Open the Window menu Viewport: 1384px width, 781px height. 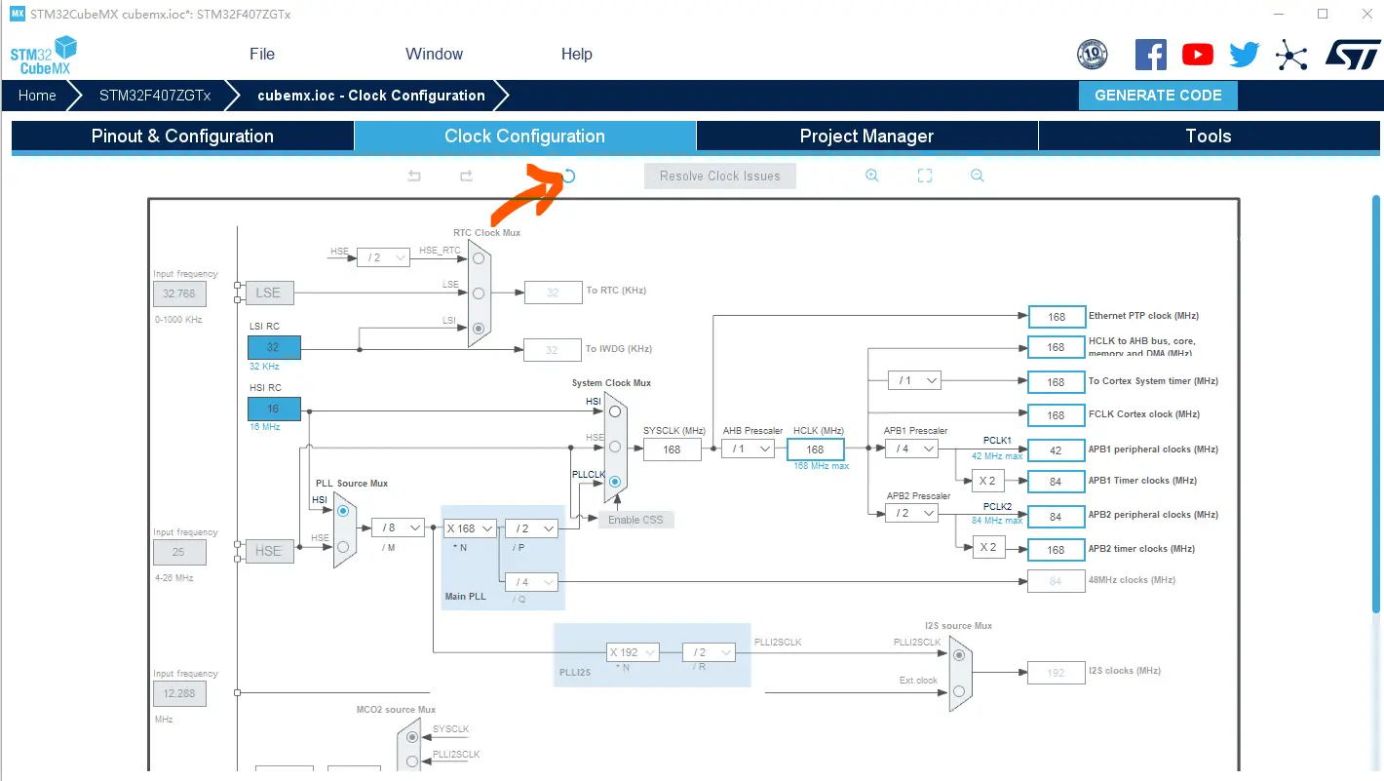pos(435,55)
